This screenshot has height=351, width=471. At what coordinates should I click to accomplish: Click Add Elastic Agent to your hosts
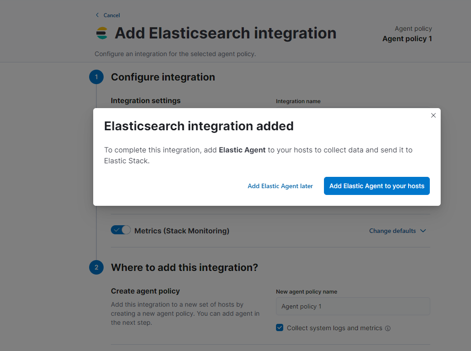click(x=377, y=186)
